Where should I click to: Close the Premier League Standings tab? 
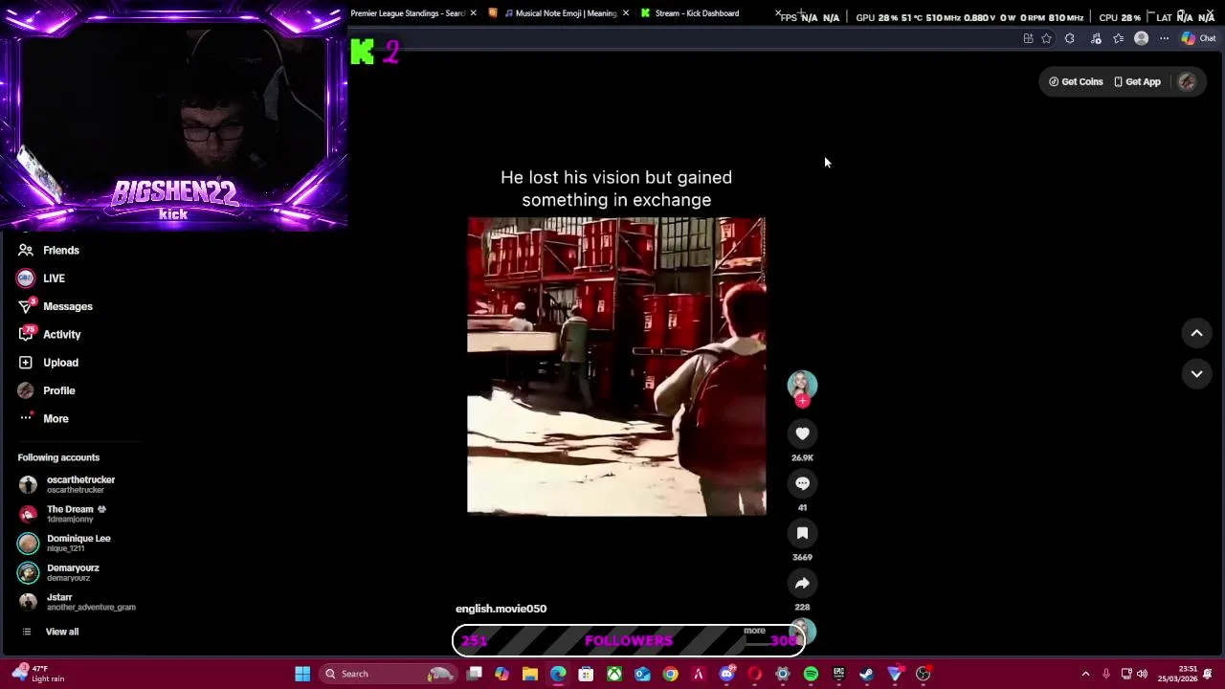[x=473, y=13]
